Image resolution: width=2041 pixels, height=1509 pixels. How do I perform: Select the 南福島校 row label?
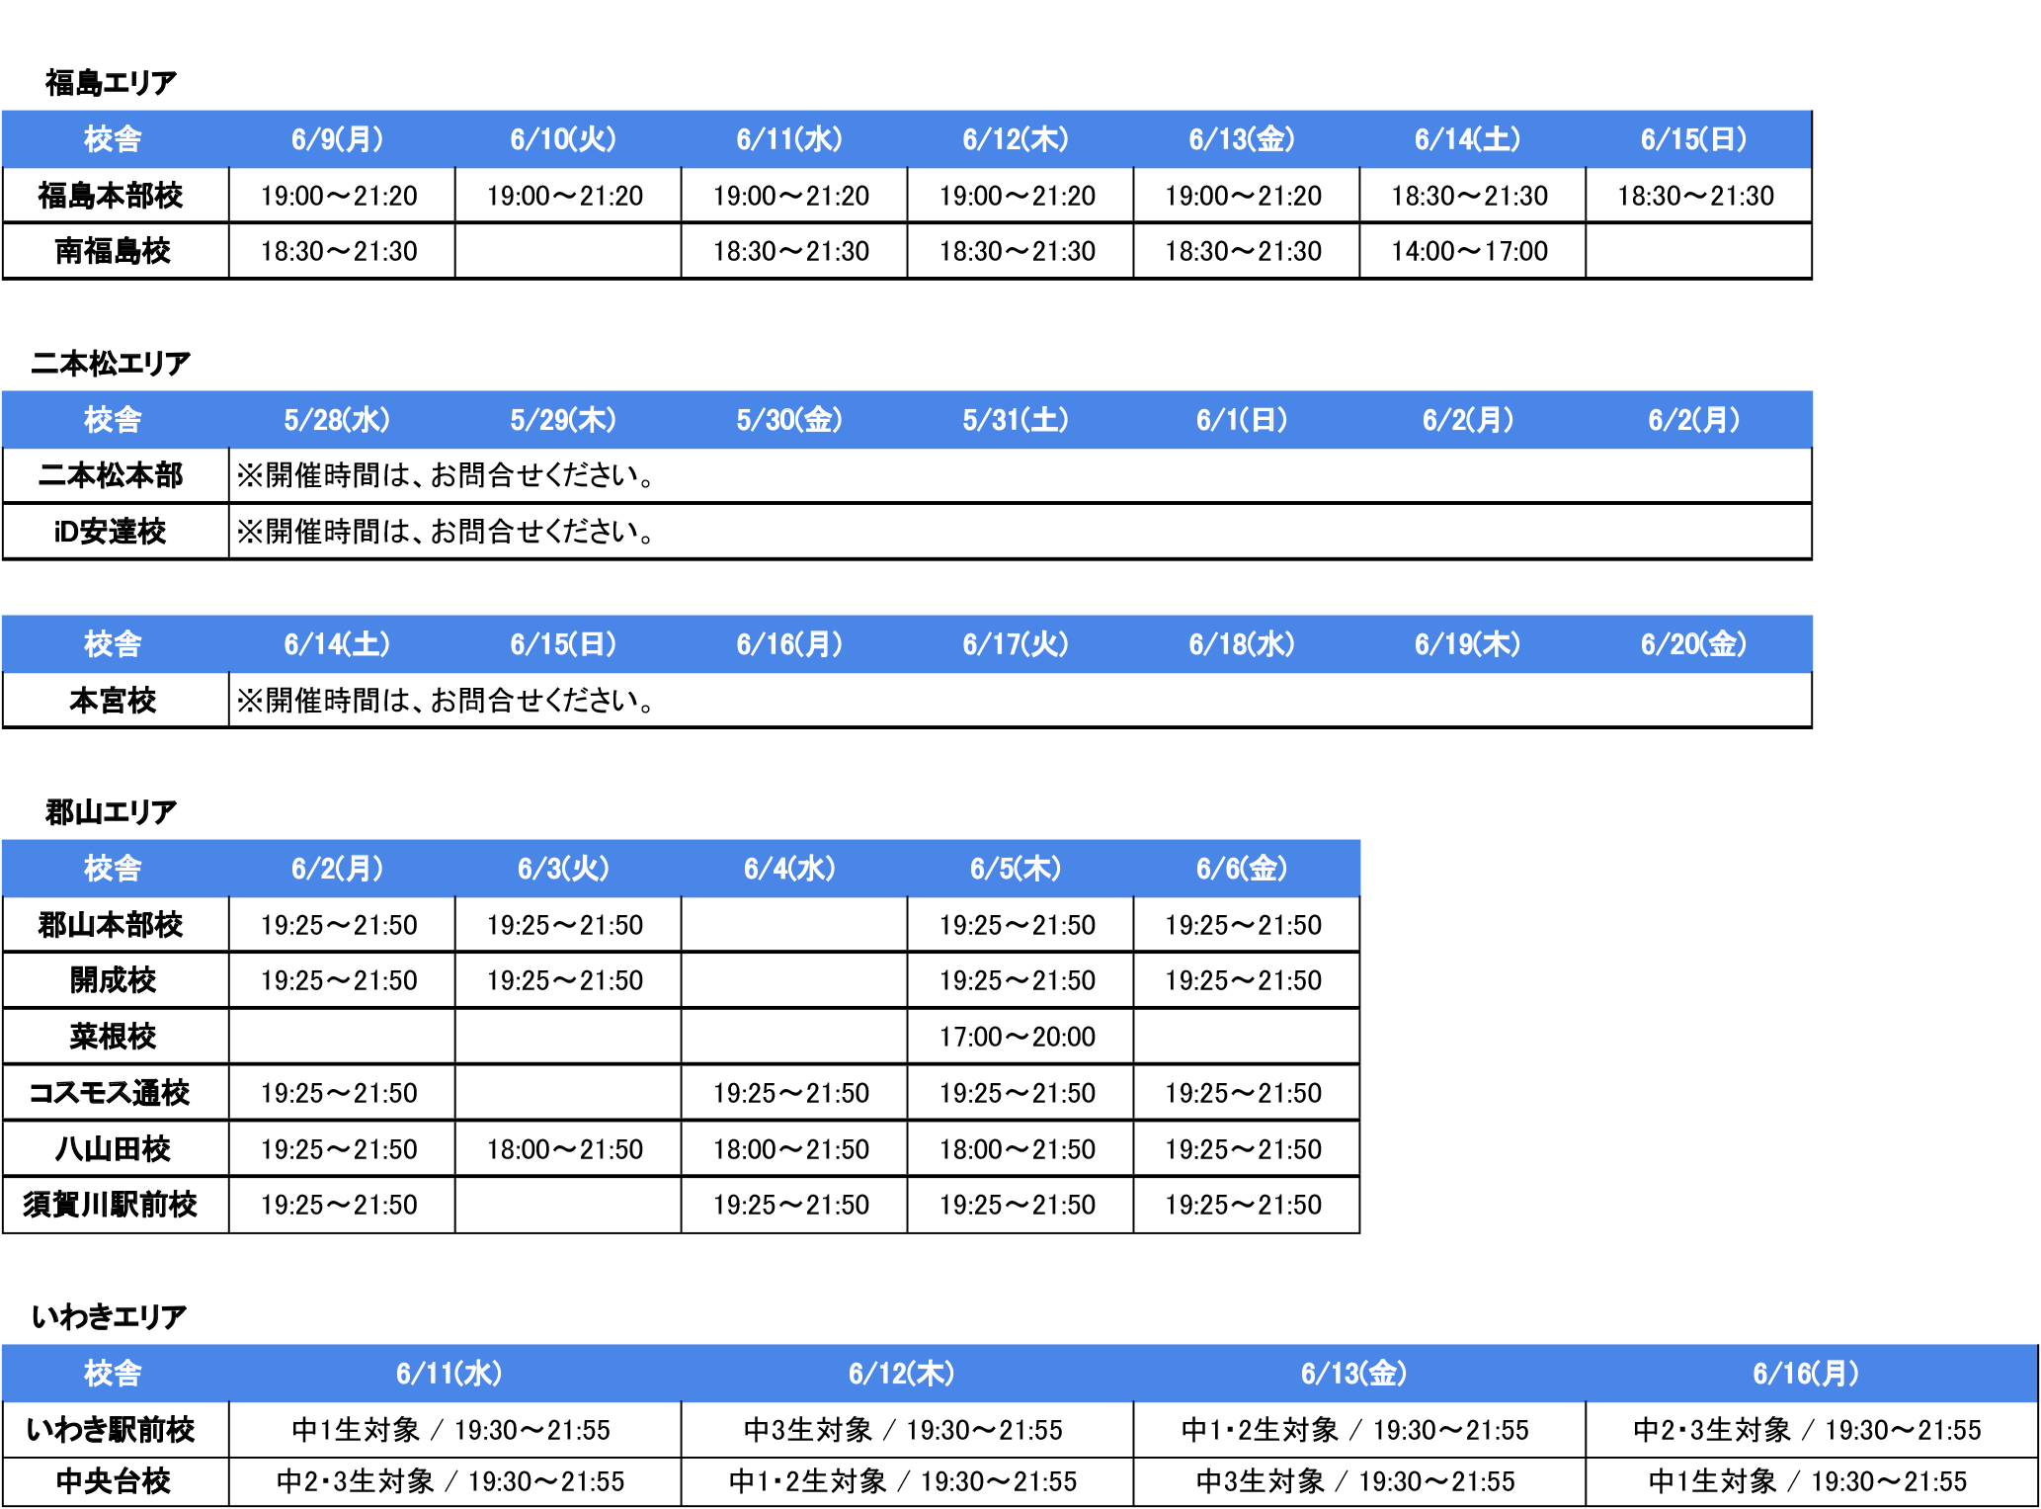pos(113,251)
